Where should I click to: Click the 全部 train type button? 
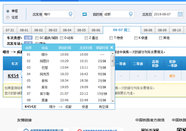click(x=28, y=38)
